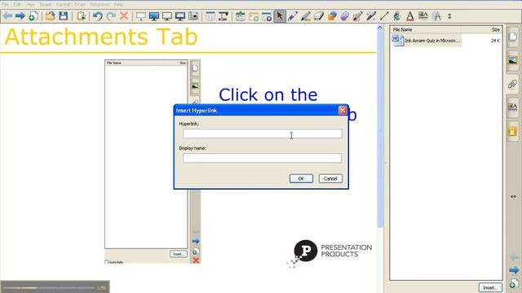Cancel the Insert Hyperlink dialog

click(x=330, y=179)
